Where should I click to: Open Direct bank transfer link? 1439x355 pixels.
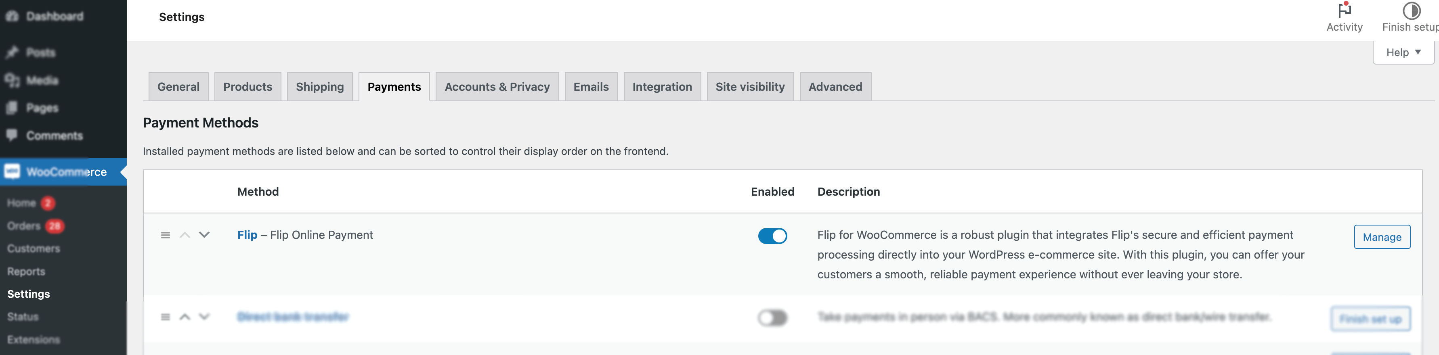[293, 317]
